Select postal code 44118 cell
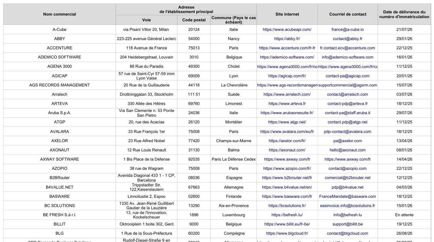The width and height of the screenshot is (434, 242). click(x=194, y=85)
